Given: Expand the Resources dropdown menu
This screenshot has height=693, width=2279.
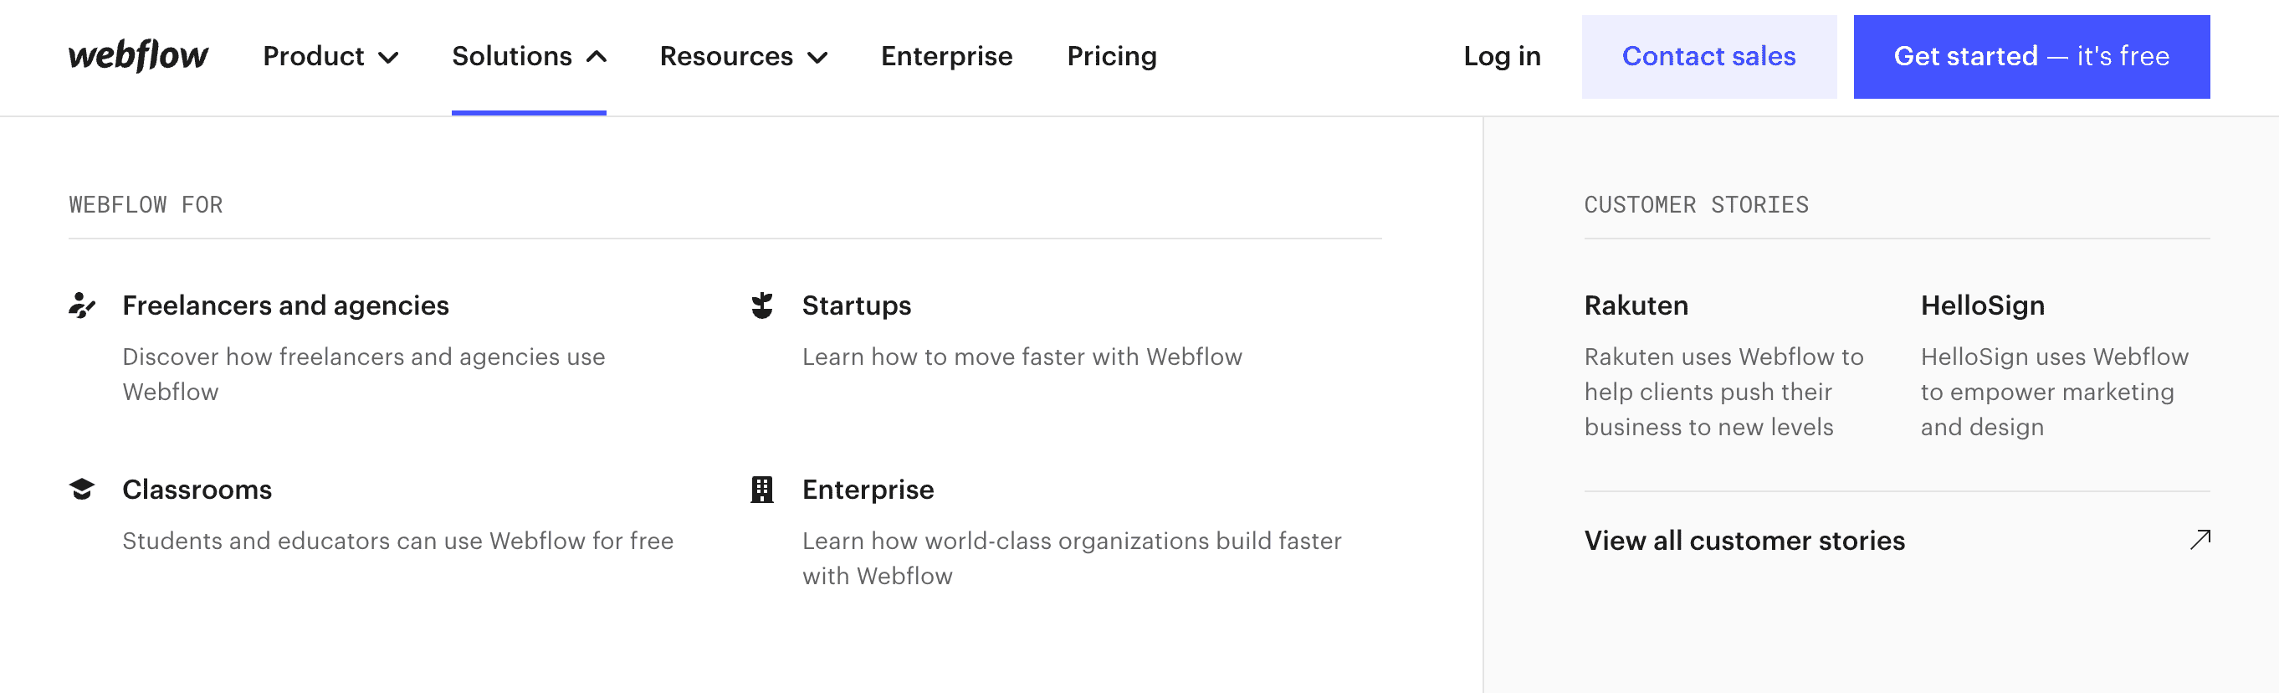Looking at the screenshot, I should pyautogui.click(x=743, y=57).
